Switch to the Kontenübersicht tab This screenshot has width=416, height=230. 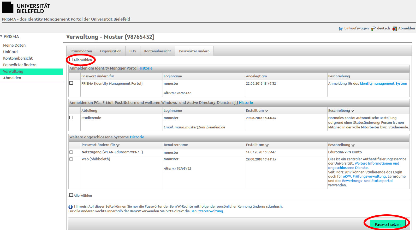pyautogui.click(x=158, y=51)
